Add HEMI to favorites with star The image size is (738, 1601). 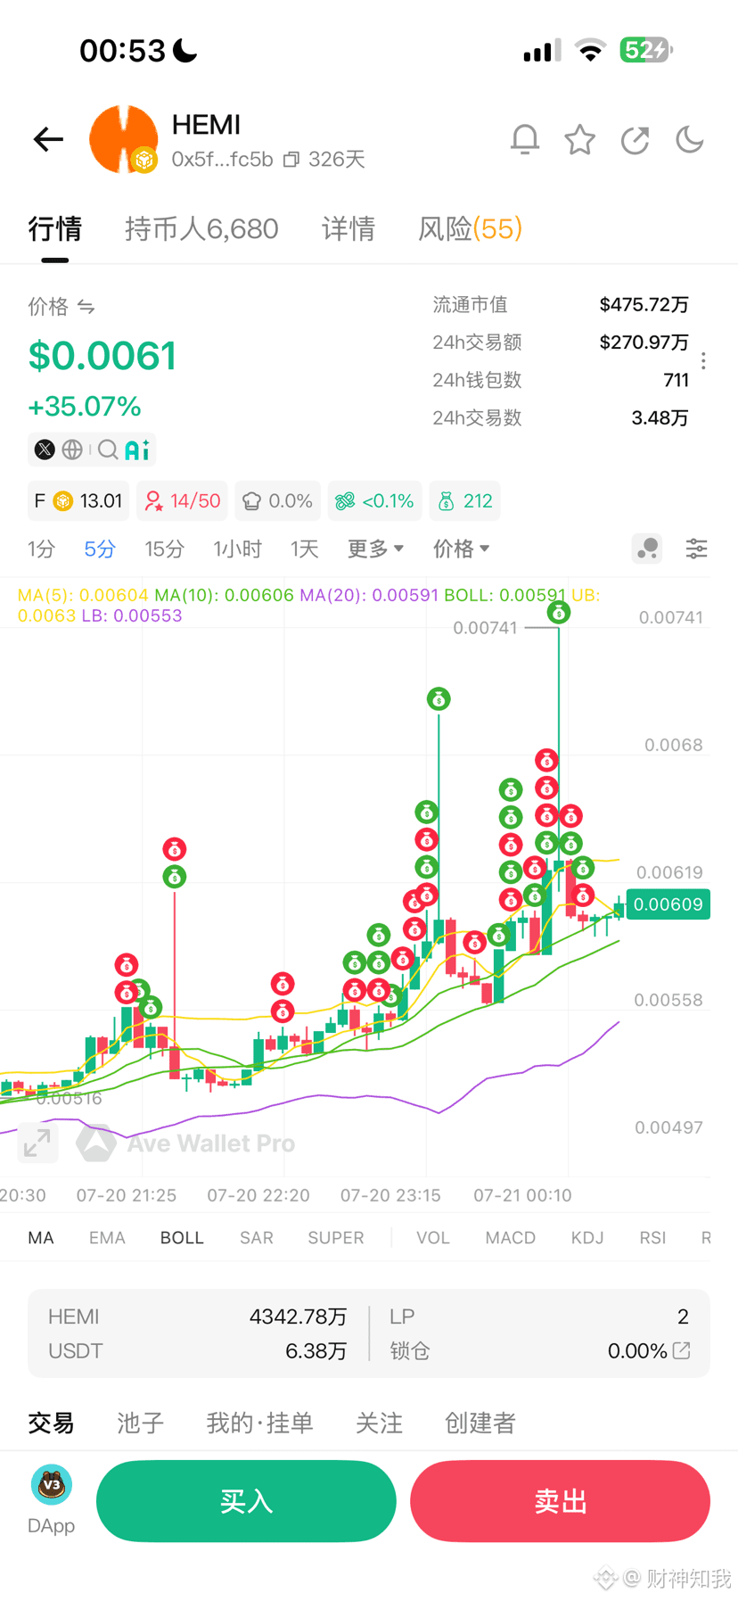(x=580, y=139)
